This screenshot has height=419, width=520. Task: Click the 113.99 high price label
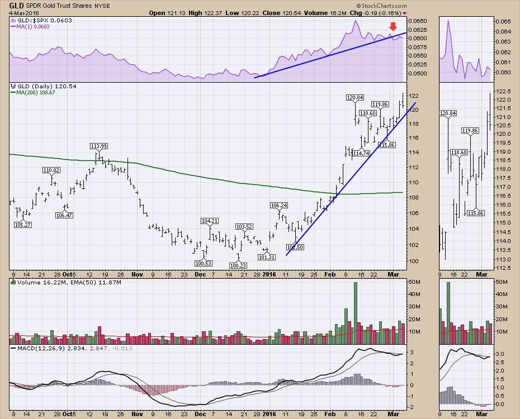(99, 146)
